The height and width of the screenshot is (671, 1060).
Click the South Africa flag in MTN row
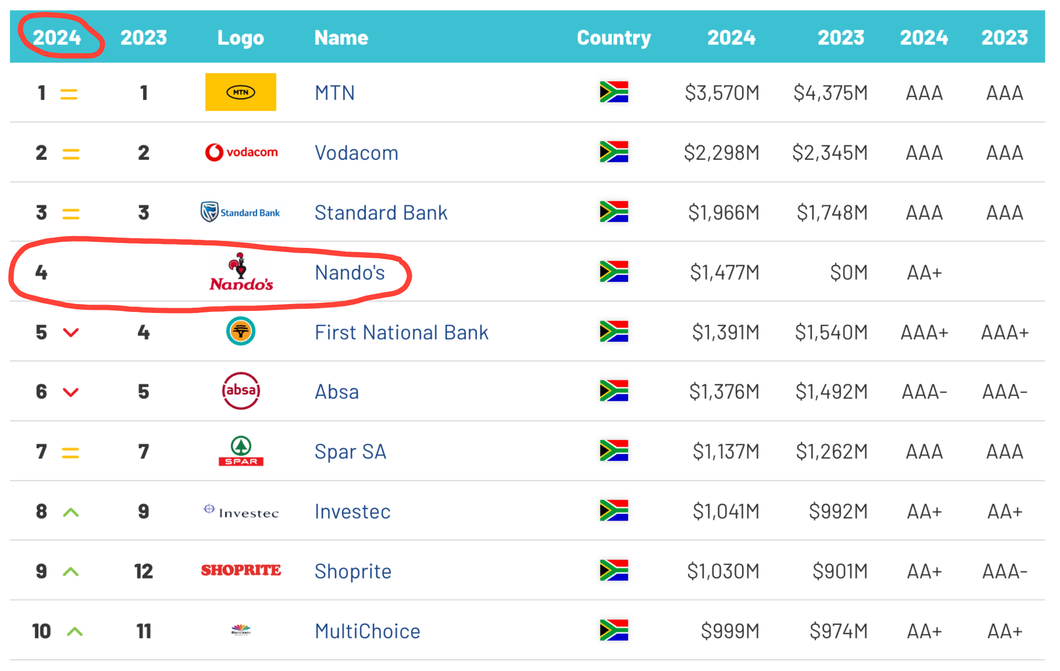pyautogui.click(x=614, y=92)
